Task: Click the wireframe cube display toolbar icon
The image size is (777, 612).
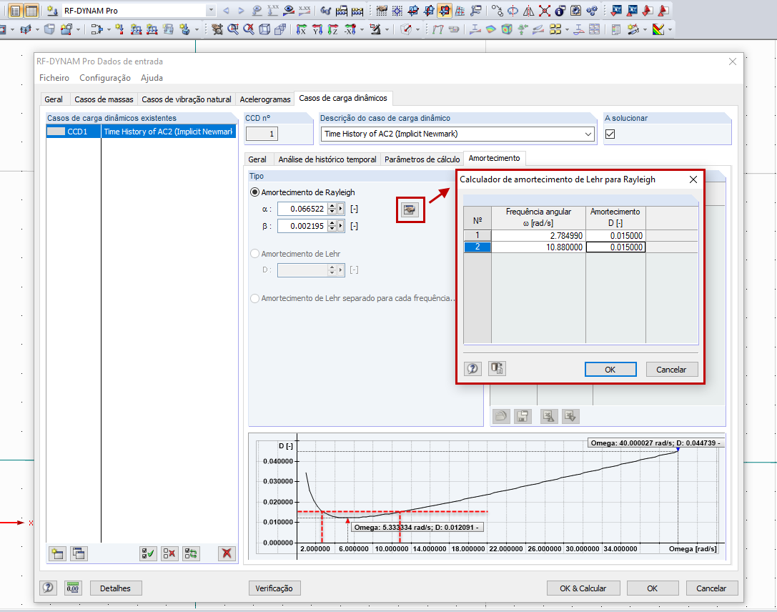Action: click(x=264, y=30)
